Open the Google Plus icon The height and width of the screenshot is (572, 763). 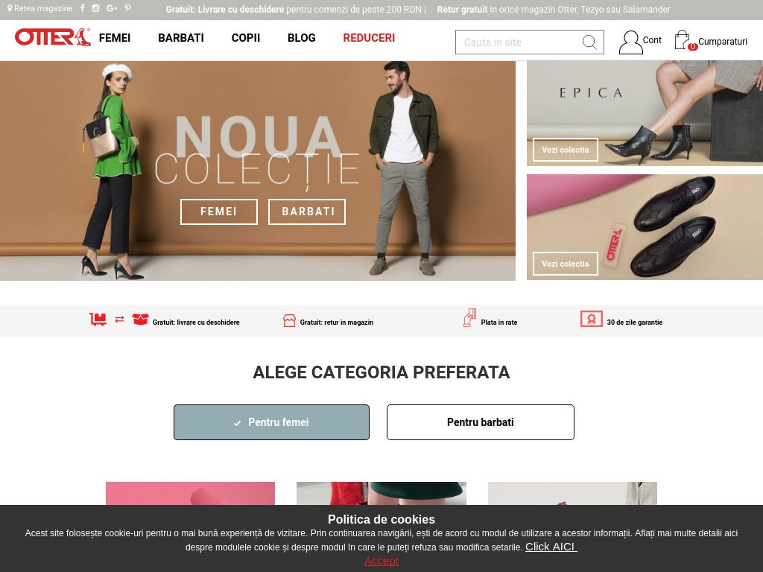point(112,8)
